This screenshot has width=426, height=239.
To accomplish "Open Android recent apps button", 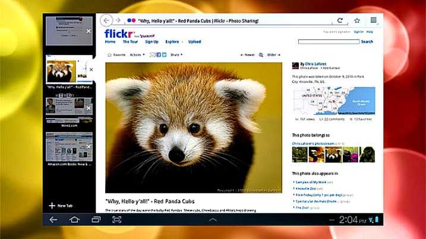I will pos(96,219).
